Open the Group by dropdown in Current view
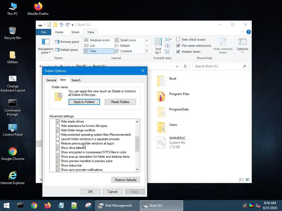Viewport: 282px width, 211px height. coord(168,40)
